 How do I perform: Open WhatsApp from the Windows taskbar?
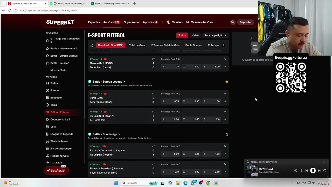tap(193, 183)
